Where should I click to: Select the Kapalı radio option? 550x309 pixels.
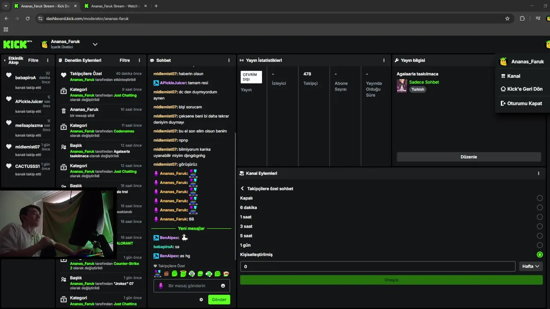pos(540,198)
